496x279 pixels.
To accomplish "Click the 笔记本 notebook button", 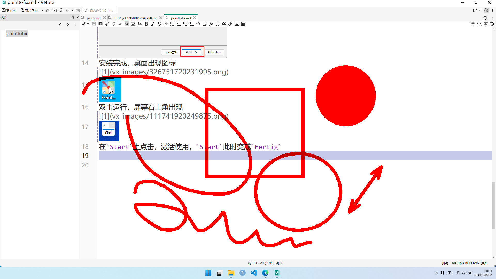I will point(9,10).
